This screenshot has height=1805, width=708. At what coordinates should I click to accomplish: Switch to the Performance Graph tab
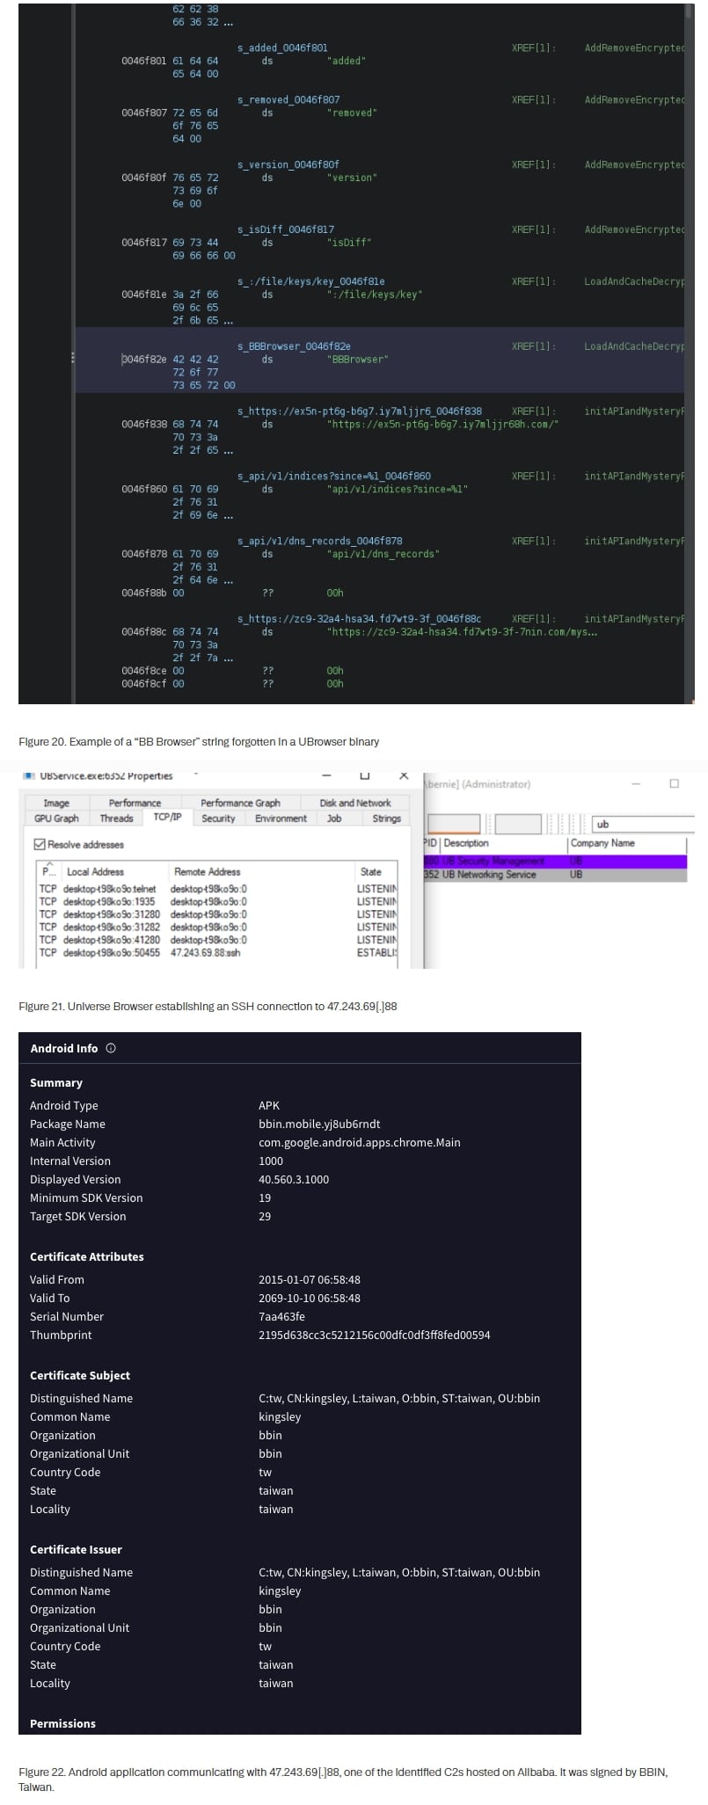240,803
